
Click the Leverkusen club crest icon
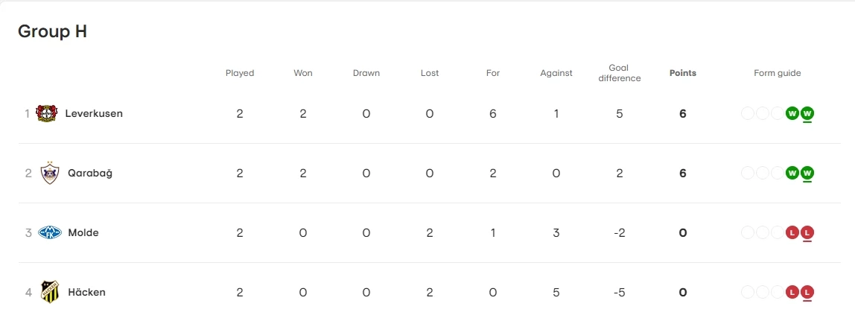[47, 113]
